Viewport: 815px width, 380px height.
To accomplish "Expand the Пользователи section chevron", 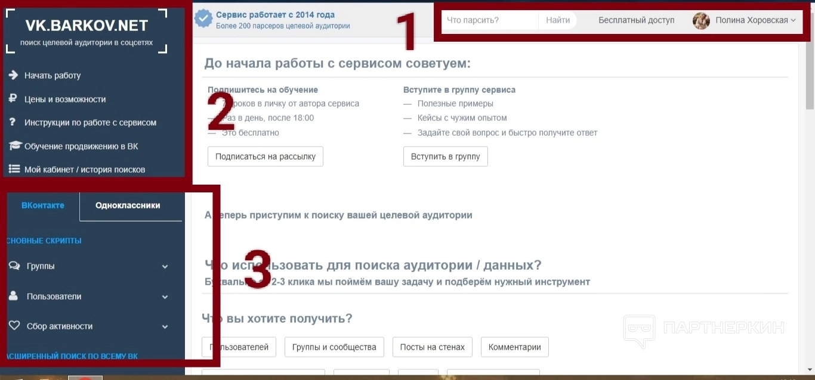I will (x=165, y=297).
